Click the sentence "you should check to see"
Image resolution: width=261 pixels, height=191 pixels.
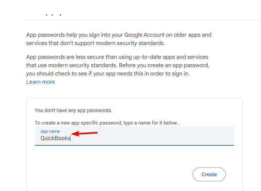(x=108, y=74)
